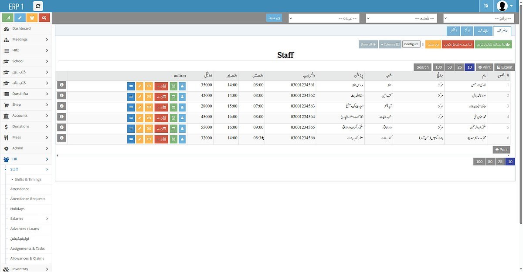Click the refresh icon beside ERP 1

pos(38,6)
